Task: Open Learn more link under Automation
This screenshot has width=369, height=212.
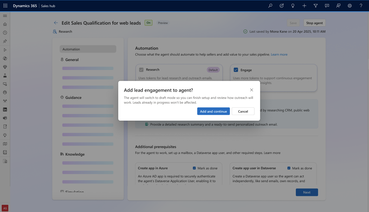Action: coord(279,54)
